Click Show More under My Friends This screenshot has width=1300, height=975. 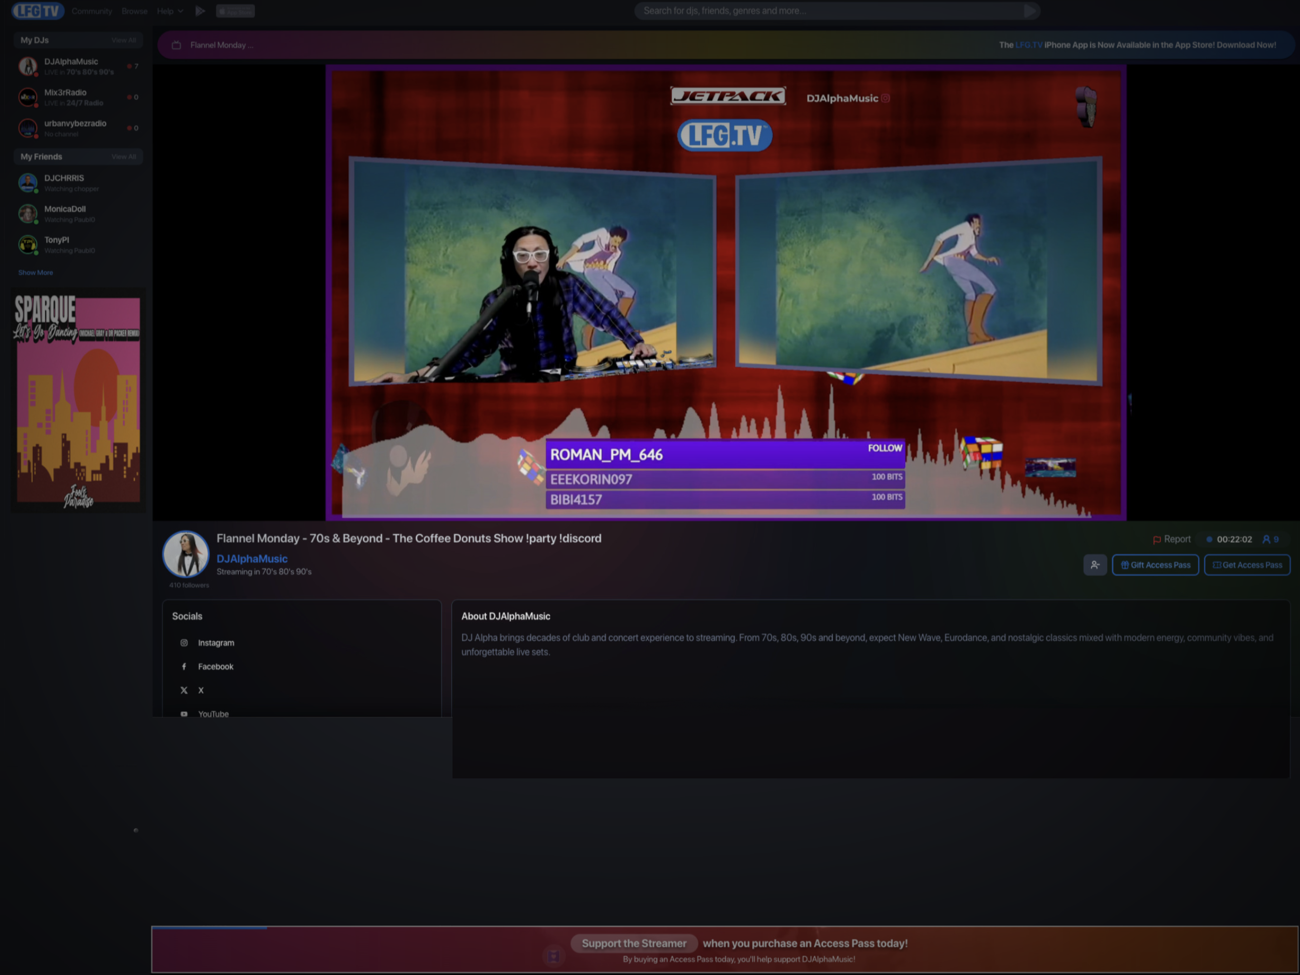coord(35,272)
